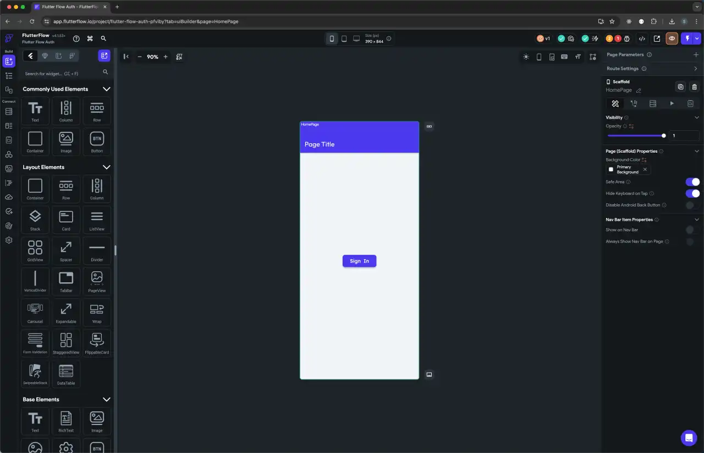The image size is (704, 453).
Task: Switch to the Widget Palette Flutter tab
Action: tap(30, 55)
